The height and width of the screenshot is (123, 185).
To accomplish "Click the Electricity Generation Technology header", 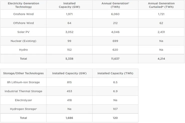I will coord(23,5).
